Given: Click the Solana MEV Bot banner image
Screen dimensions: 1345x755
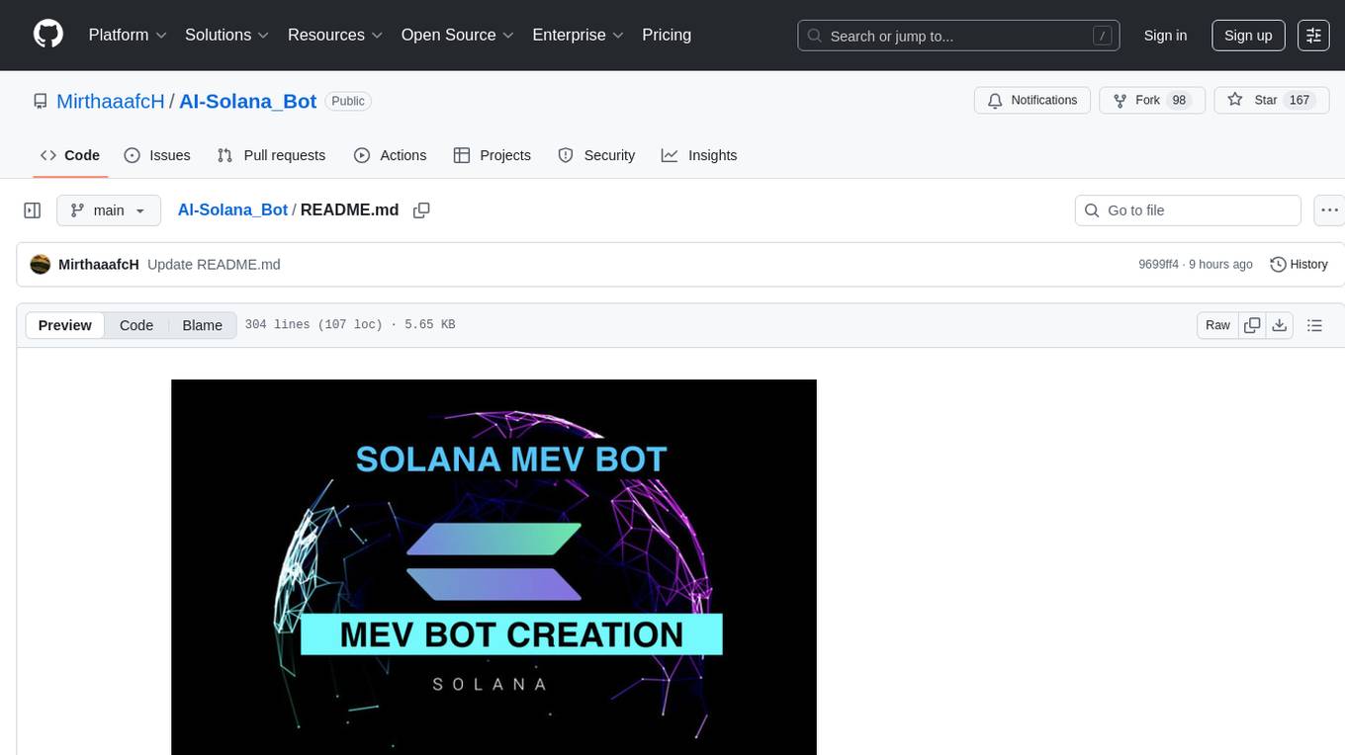Looking at the screenshot, I should [x=493, y=567].
